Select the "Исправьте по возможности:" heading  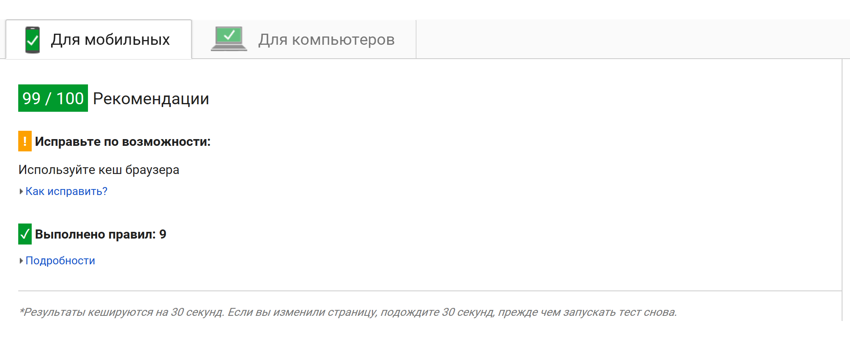pyautogui.click(x=123, y=141)
